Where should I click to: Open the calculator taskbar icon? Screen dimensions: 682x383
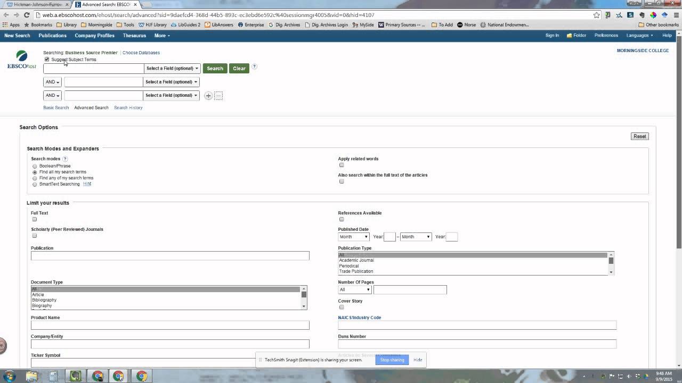53,376
